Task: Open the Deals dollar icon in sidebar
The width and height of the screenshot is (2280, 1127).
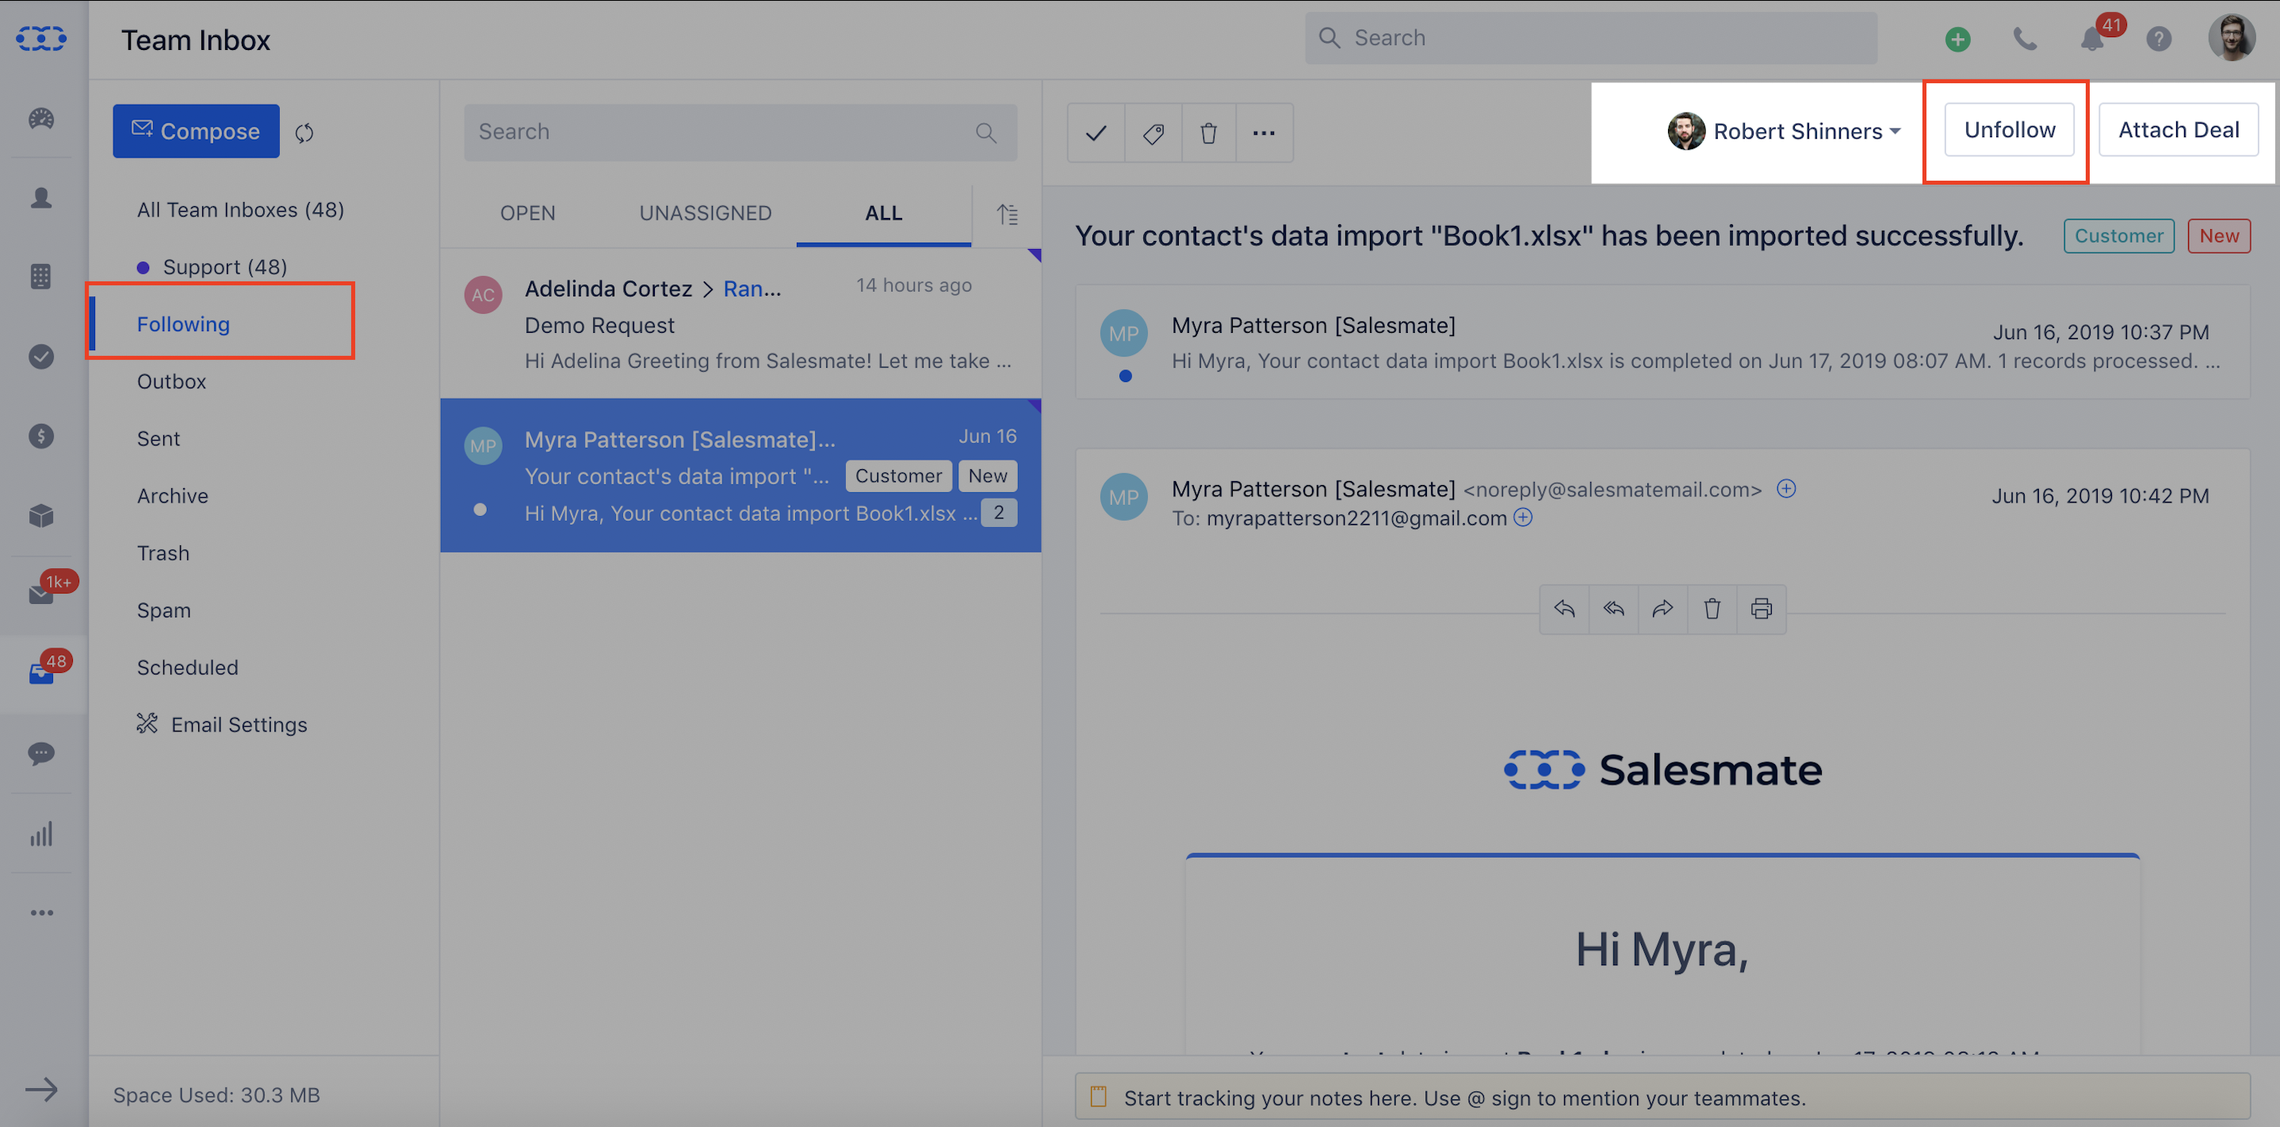Action: [41, 436]
